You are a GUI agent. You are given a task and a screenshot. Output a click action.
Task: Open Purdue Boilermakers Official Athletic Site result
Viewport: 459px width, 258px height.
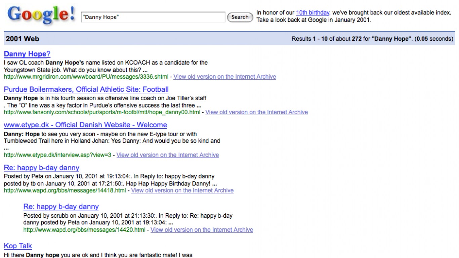(x=86, y=89)
